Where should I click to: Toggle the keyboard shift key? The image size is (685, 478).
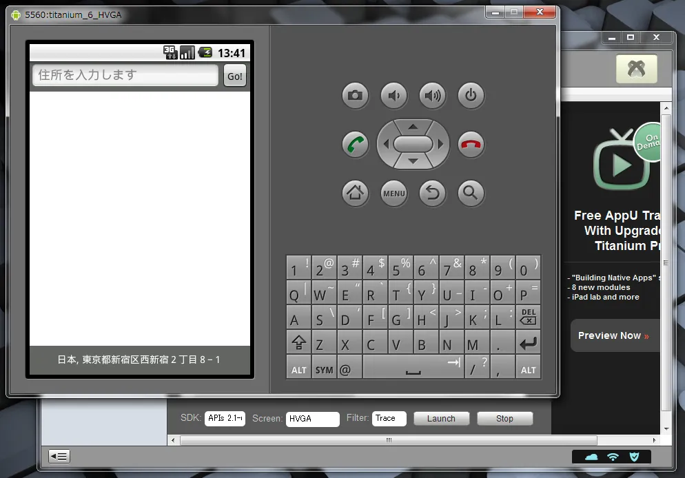(x=298, y=342)
